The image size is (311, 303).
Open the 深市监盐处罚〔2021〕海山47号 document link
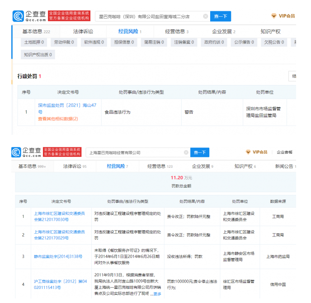point(67,109)
